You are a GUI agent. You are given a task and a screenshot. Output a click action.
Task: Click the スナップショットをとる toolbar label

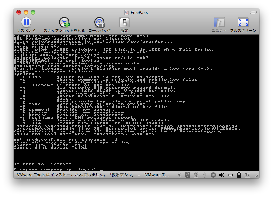click(64, 31)
